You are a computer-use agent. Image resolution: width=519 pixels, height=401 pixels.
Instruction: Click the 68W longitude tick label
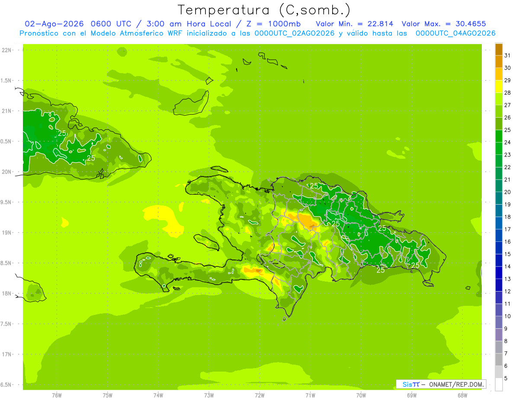462,395
